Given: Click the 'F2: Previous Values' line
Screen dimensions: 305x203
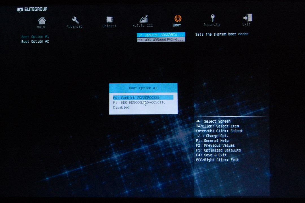Looking at the screenshot, I should coord(215,145).
